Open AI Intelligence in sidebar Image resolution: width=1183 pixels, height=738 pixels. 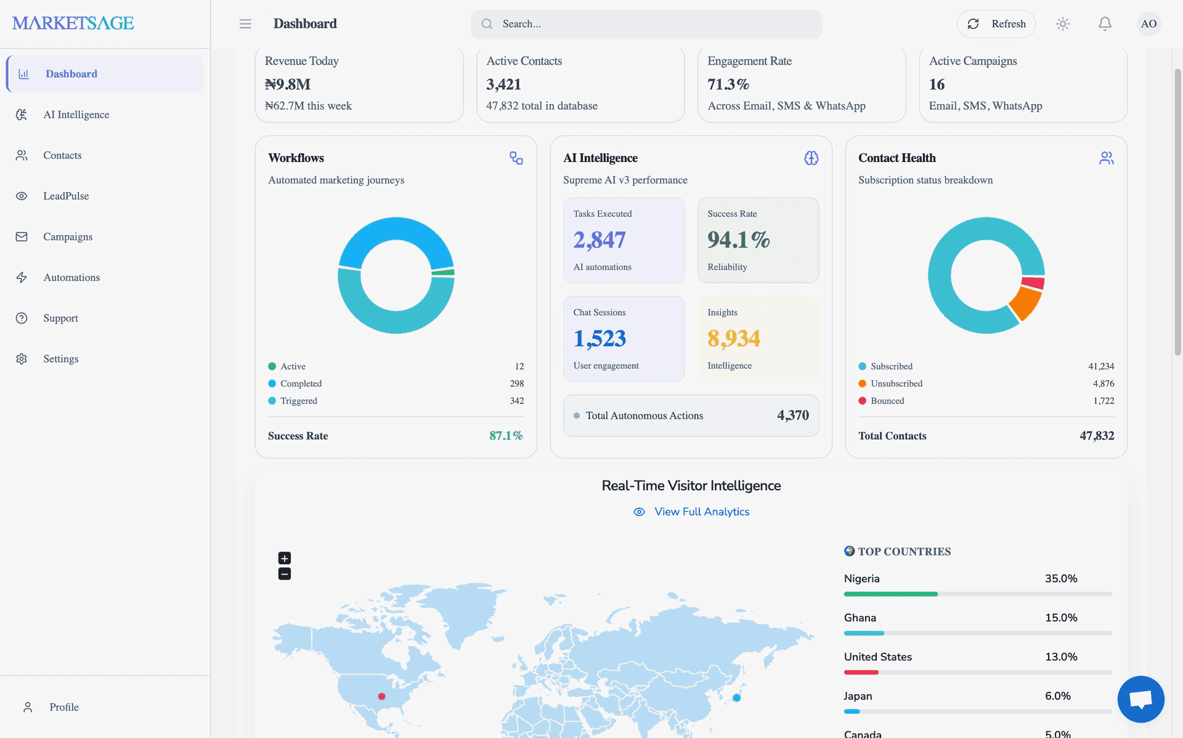coord(105,115)
